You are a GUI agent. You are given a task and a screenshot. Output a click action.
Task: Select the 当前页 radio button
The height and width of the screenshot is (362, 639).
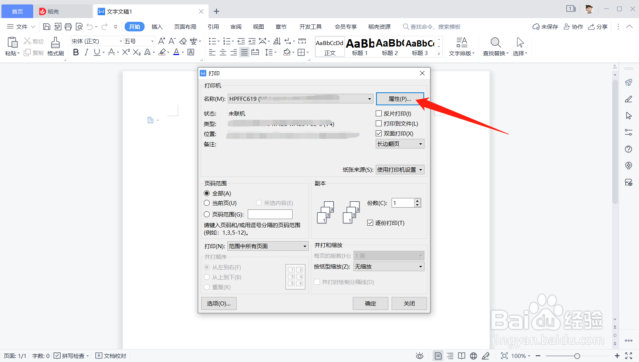point(207,203)
